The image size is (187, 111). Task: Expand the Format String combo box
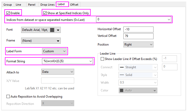[x=67, y=61]
